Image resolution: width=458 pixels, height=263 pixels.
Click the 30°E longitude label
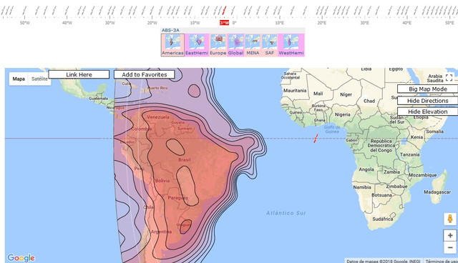tap(364, 23)
